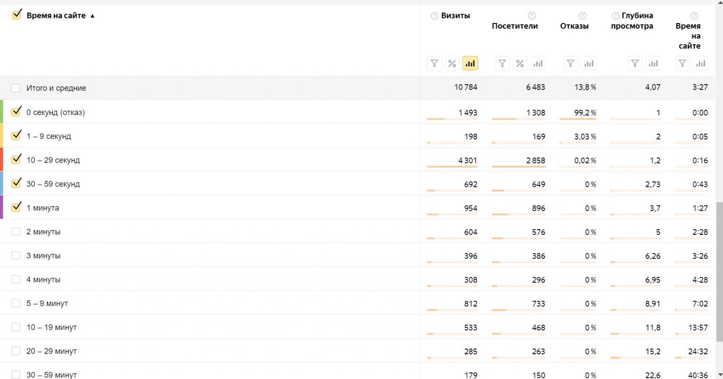This screenshot has width=723, height=379.
Task: Click the 15,2 view depth cell
Action: coord(653,352)
